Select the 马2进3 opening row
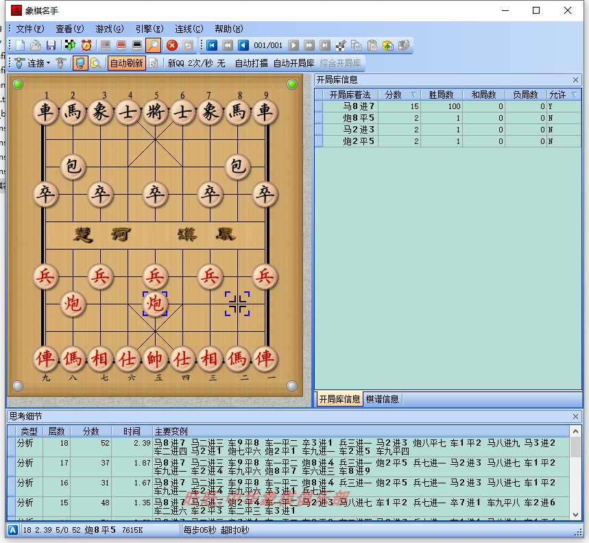Image resolution: width=589 pixels, height=543 pixels. (x=448, y=130)
